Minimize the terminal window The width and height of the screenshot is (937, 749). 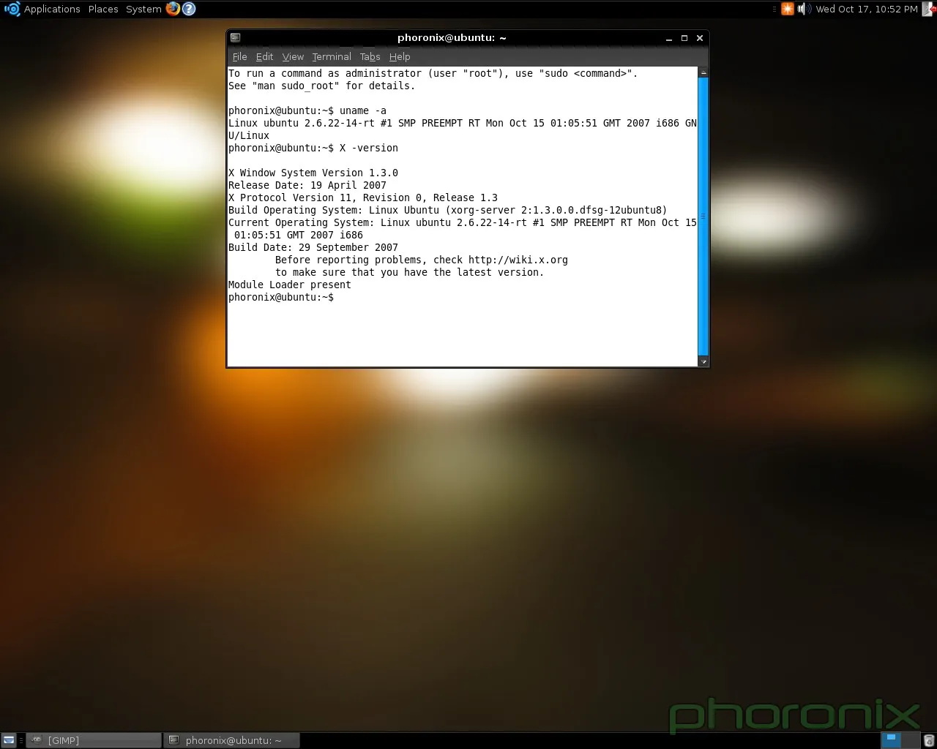(x=669, y=38)
